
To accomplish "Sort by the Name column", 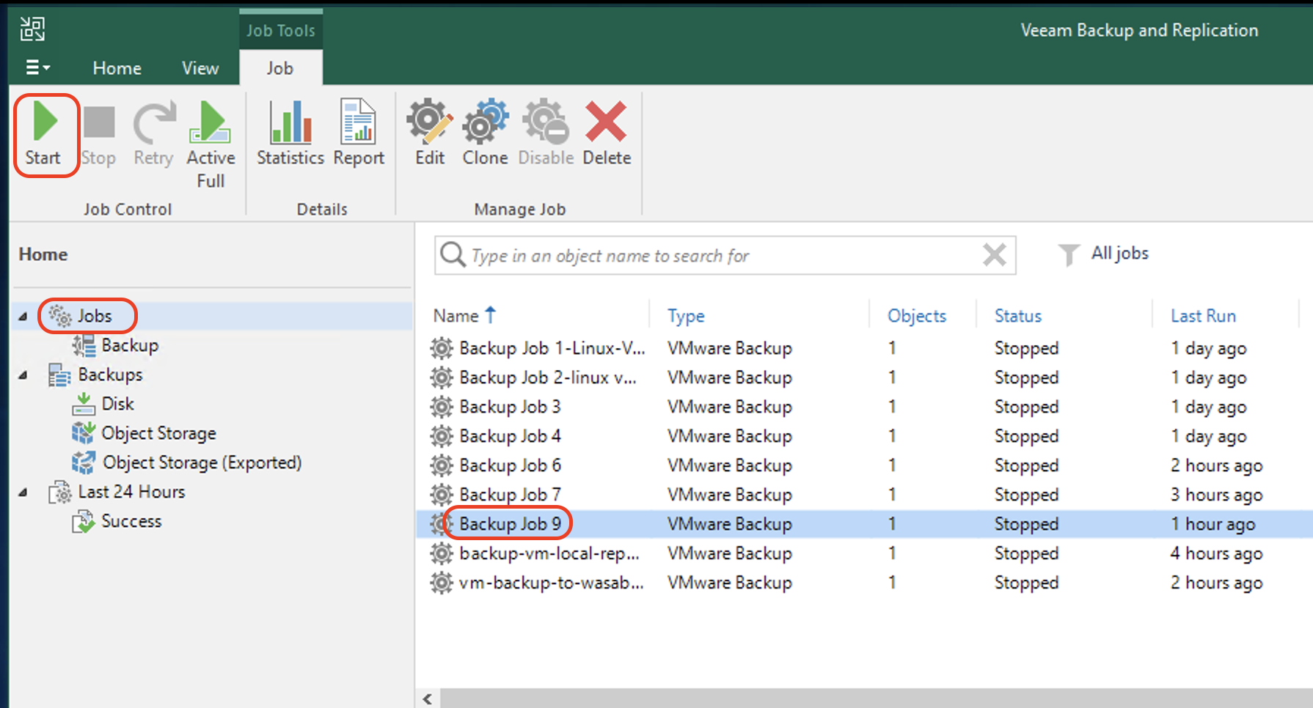I will [456, 316].
